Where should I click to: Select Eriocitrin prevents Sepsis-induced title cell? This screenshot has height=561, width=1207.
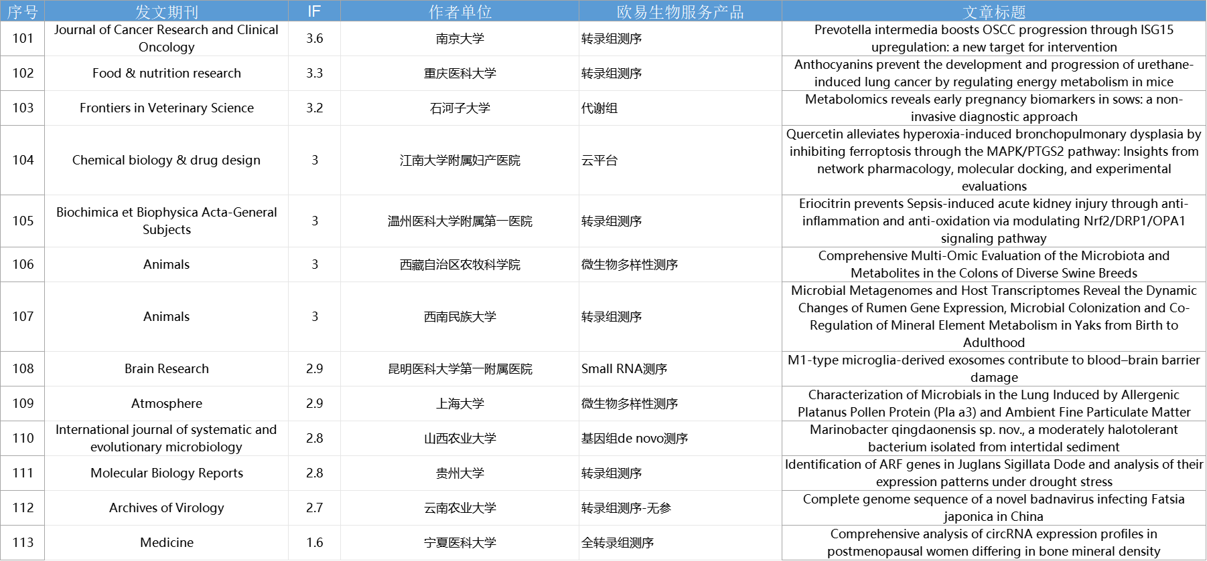click(x=994, y=221)
